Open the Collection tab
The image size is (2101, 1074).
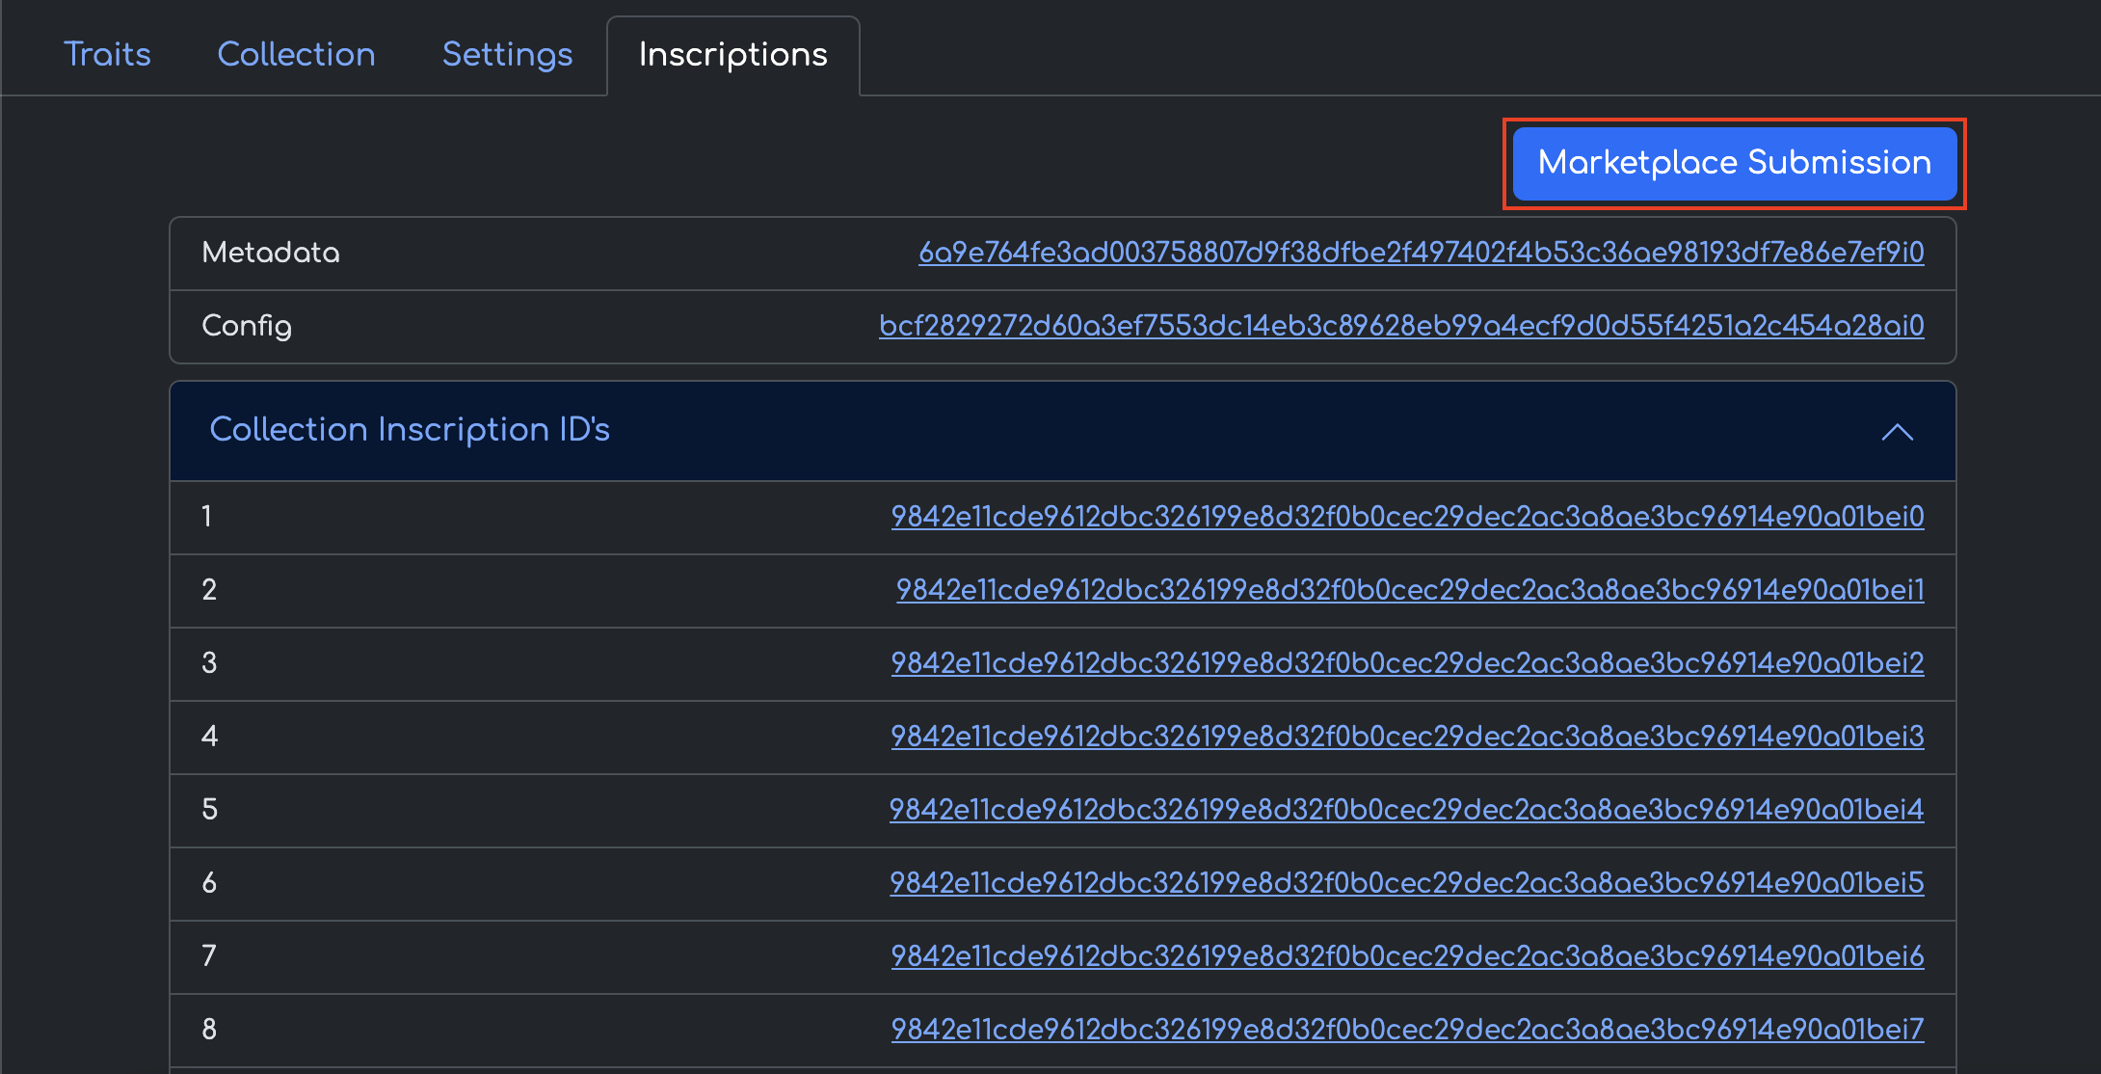pos(296,55)
